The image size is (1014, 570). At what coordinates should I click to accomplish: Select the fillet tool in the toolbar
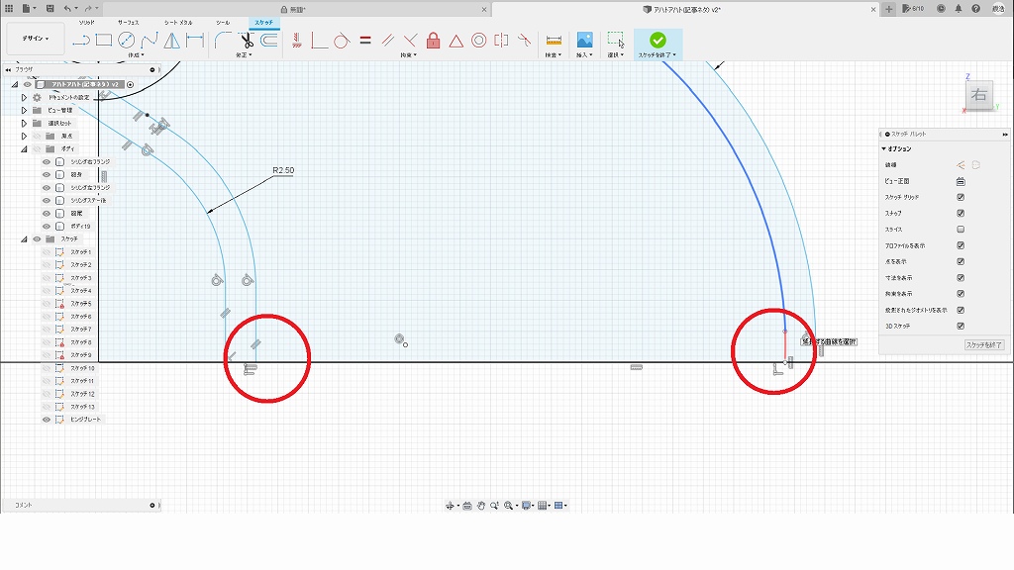[x=223, y=41]
